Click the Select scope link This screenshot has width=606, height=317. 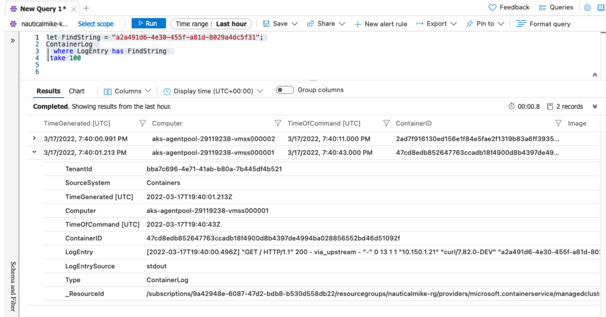pyautogui.click(x=95, y=24)
